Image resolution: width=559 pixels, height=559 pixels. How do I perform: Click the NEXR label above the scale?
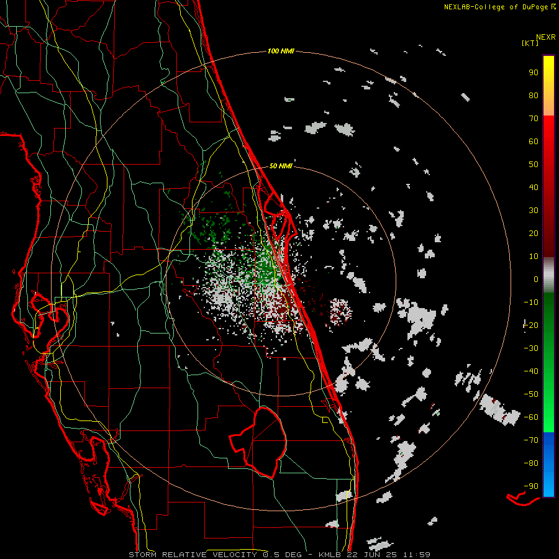click(x=545, y=37)
